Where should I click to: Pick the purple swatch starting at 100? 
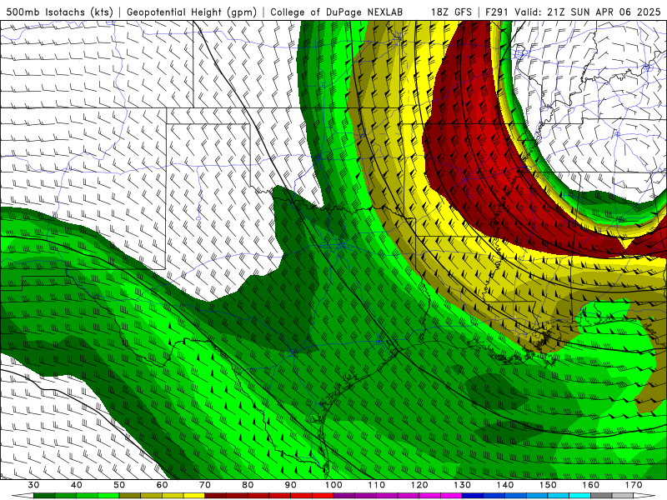[344, 496]
